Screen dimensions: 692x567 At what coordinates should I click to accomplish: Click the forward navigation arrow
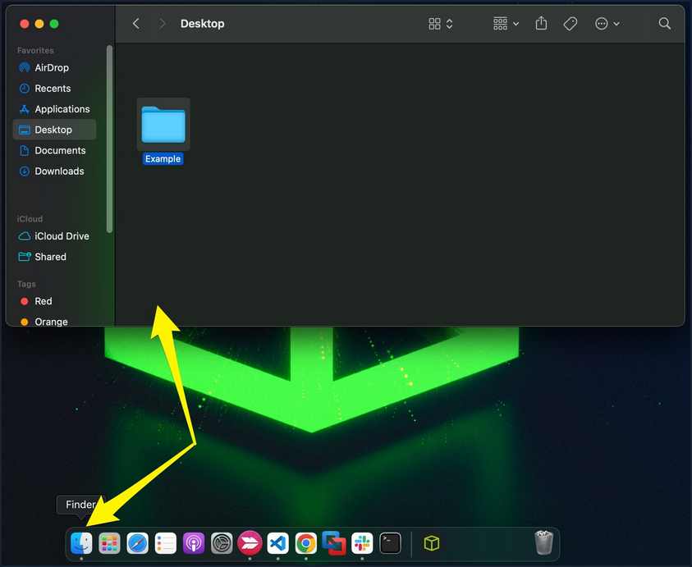(x=163, y=23)
